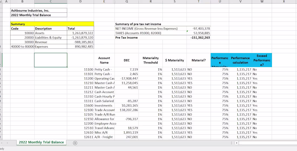Click Liabilities & Equity total -1,263,879,320
Image resolution: width=297 pixels, height=151 pixels.
pos(80,38)
